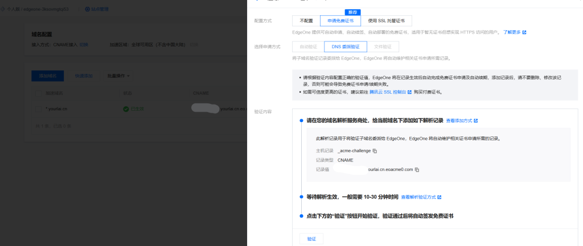Screen dimensions: 583x246
Task: Copy the _acme-challenge host record
Action: 375,151
